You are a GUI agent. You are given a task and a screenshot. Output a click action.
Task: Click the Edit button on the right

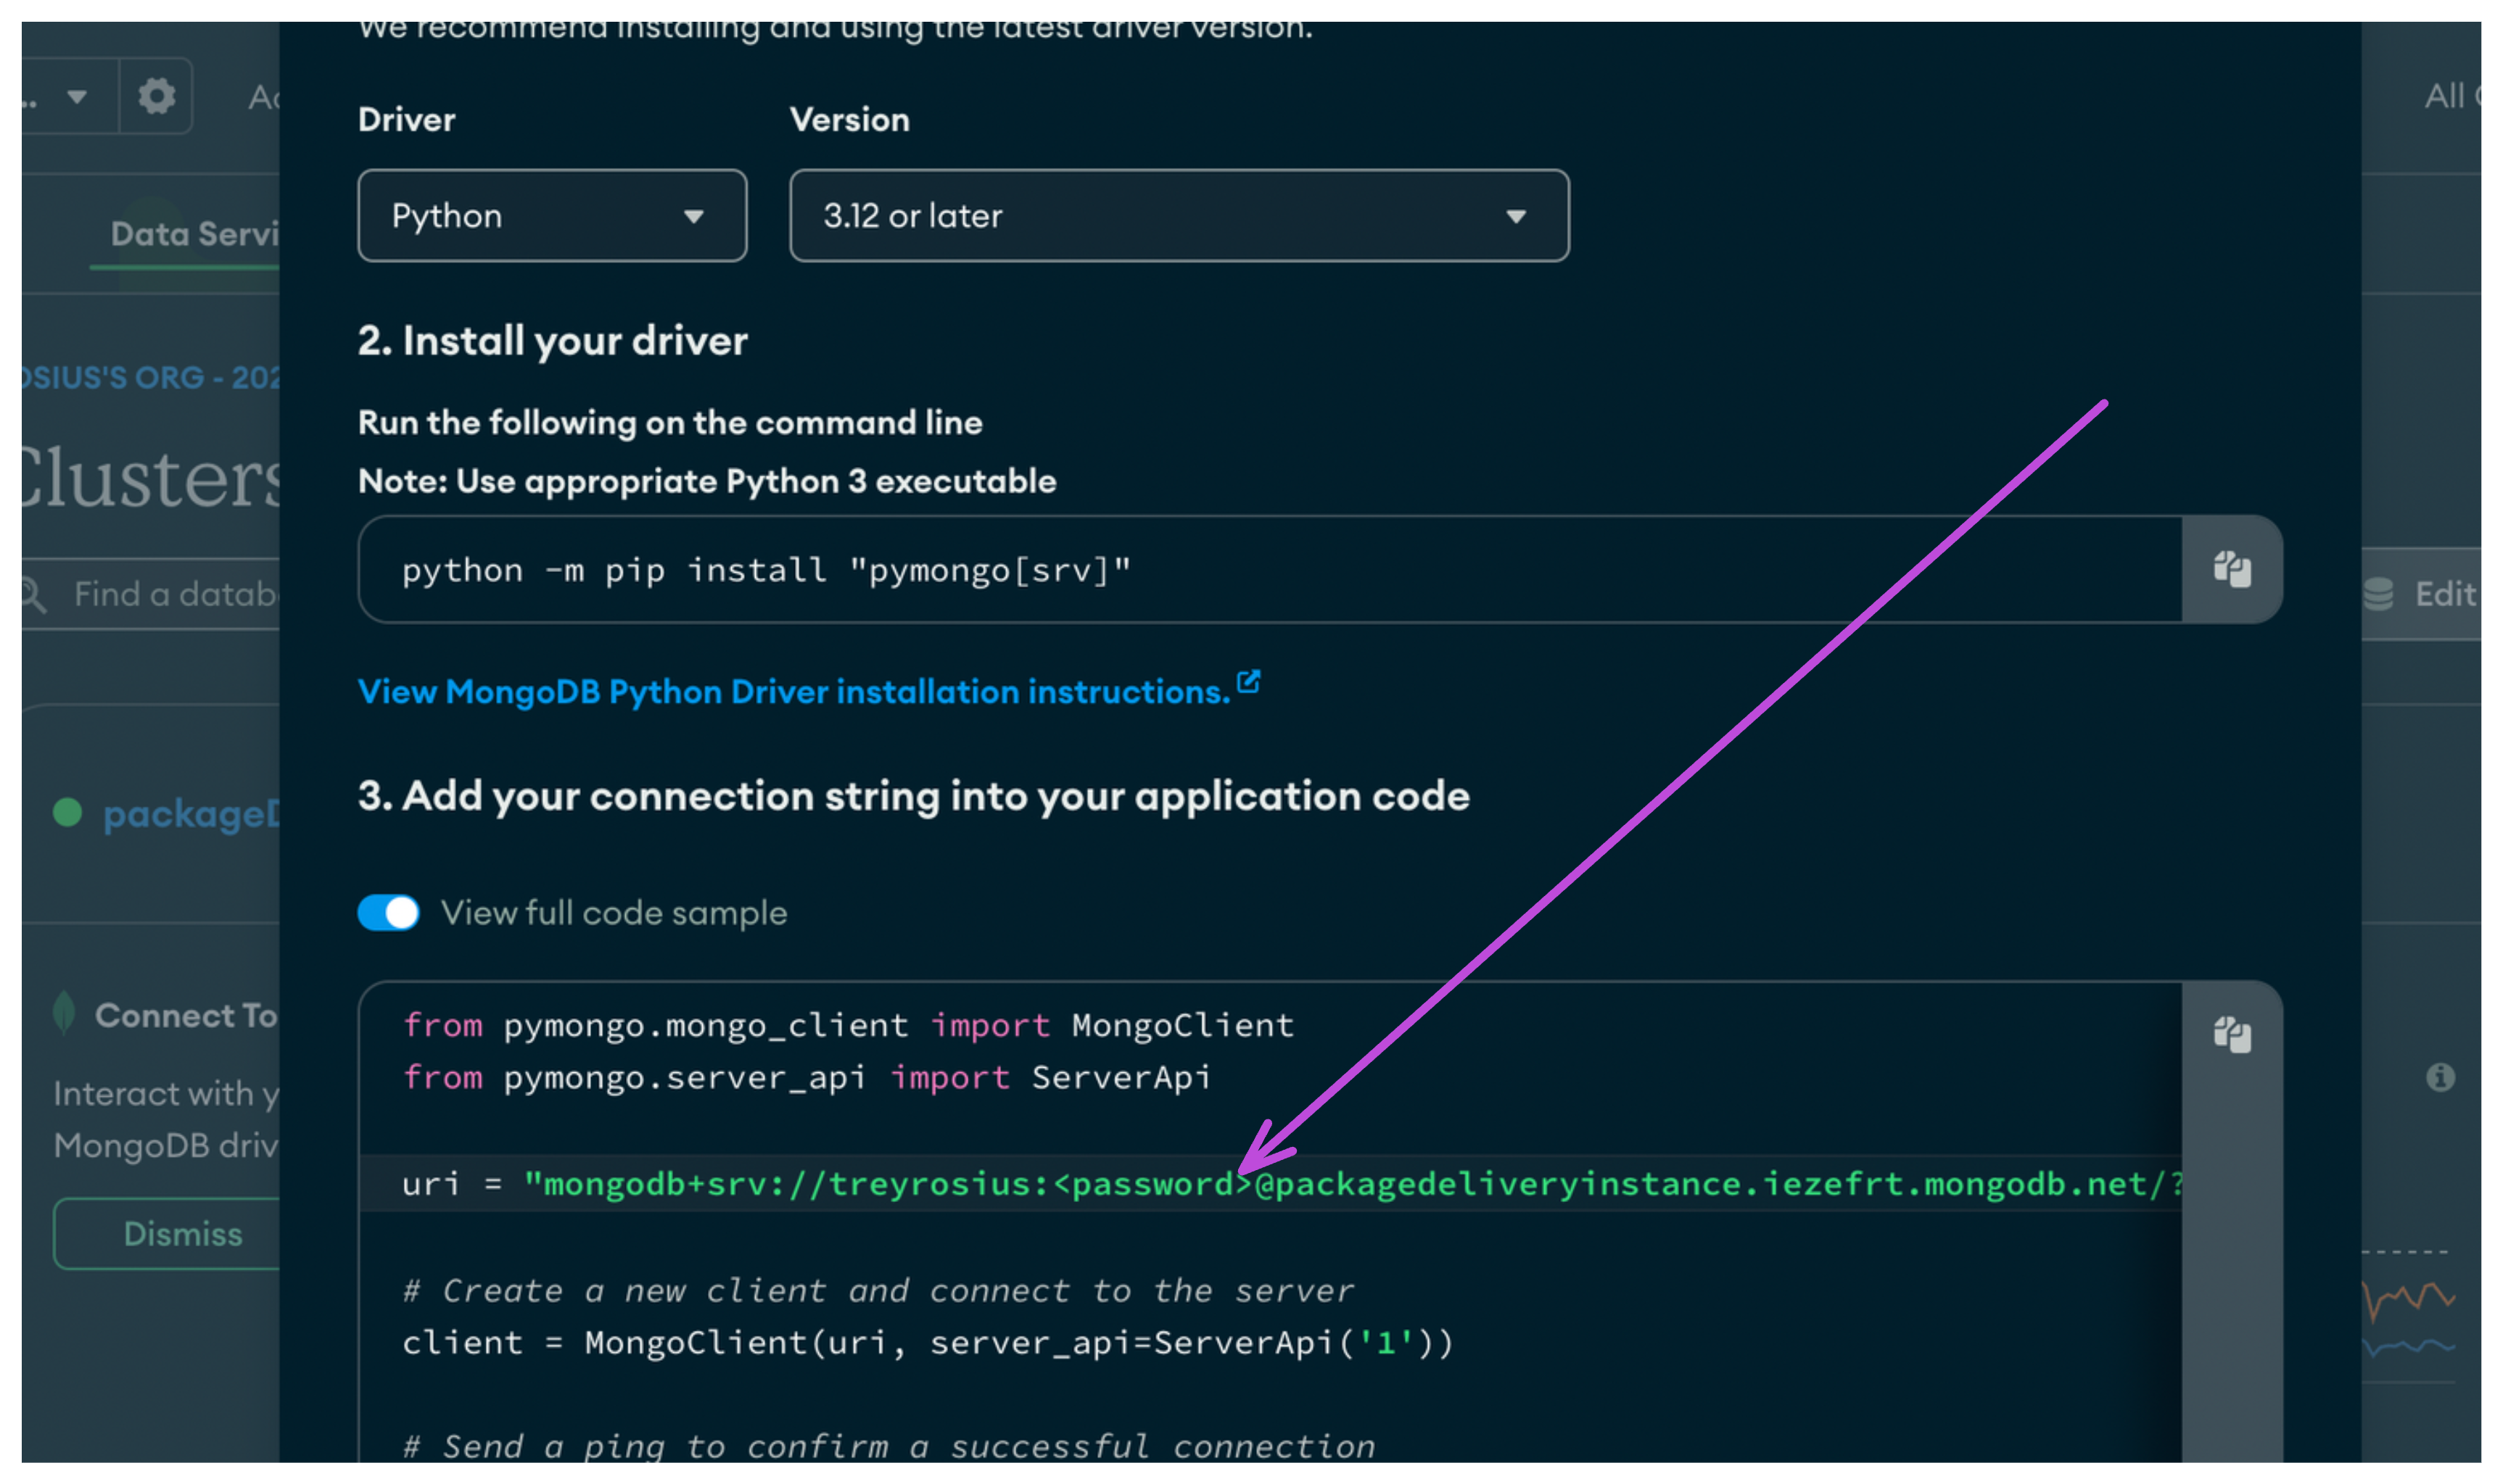click(2443, 594)
